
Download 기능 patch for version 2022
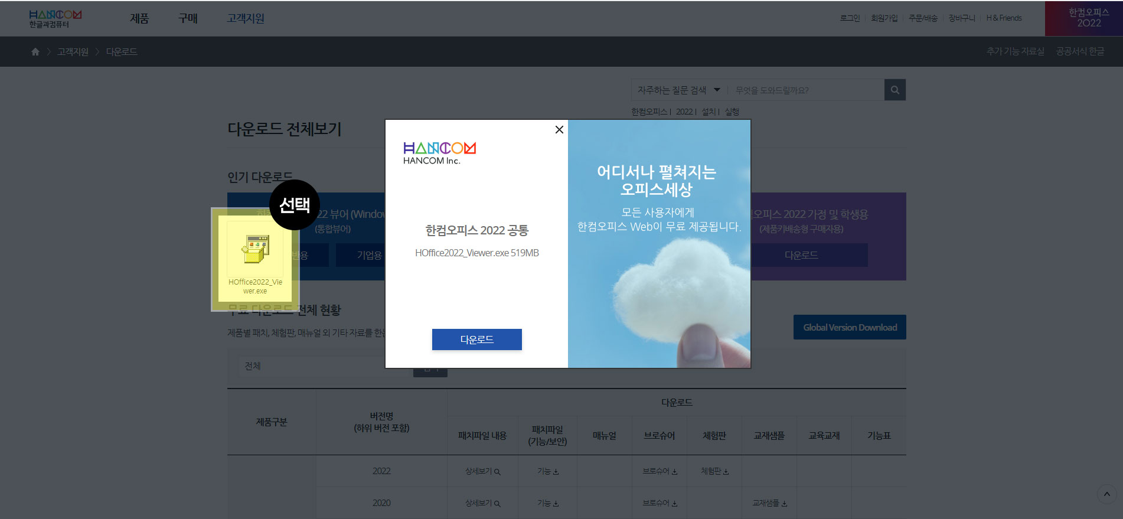[548, 471]
